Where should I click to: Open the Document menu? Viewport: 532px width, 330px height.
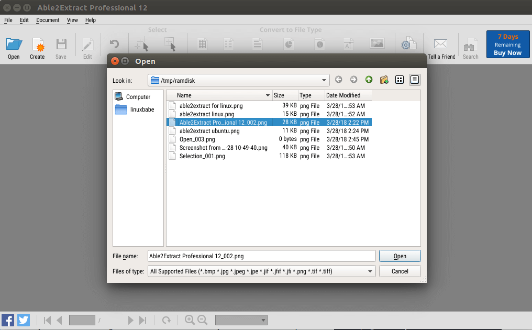48,20
